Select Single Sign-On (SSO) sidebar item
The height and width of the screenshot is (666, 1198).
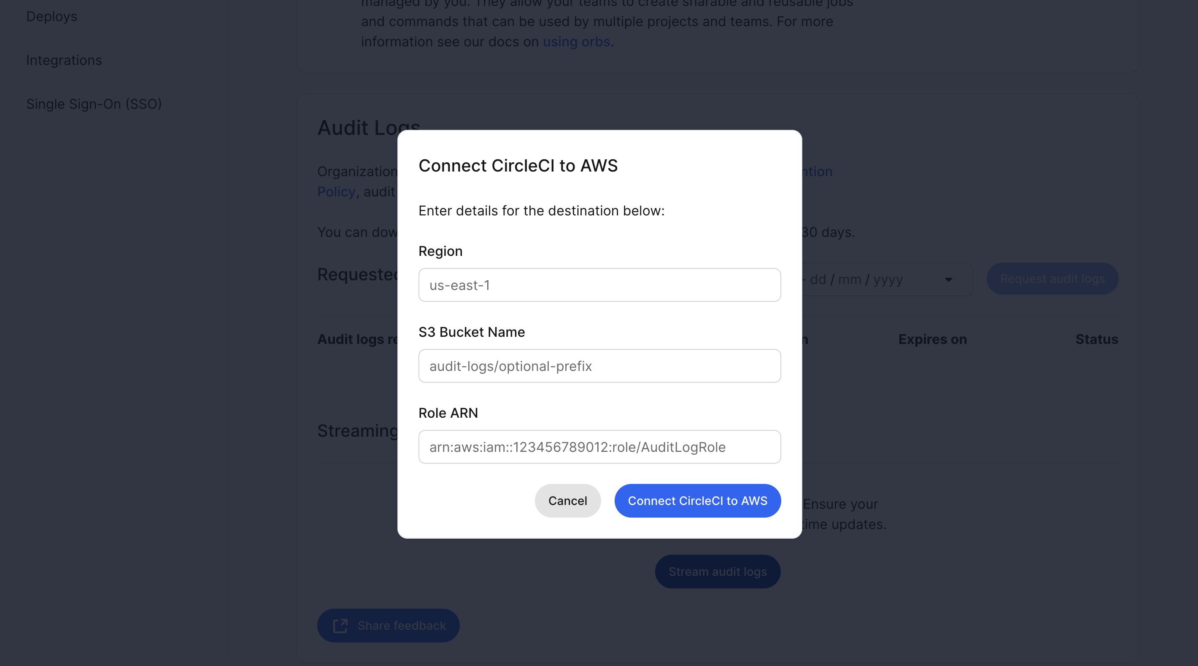[94, 104]
